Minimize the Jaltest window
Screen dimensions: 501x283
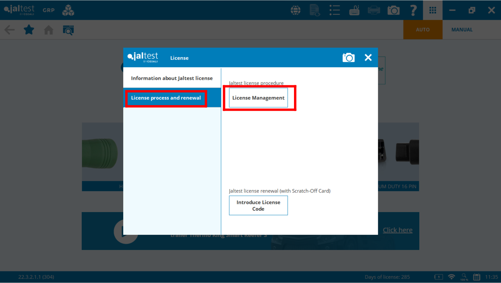point(452,10)
